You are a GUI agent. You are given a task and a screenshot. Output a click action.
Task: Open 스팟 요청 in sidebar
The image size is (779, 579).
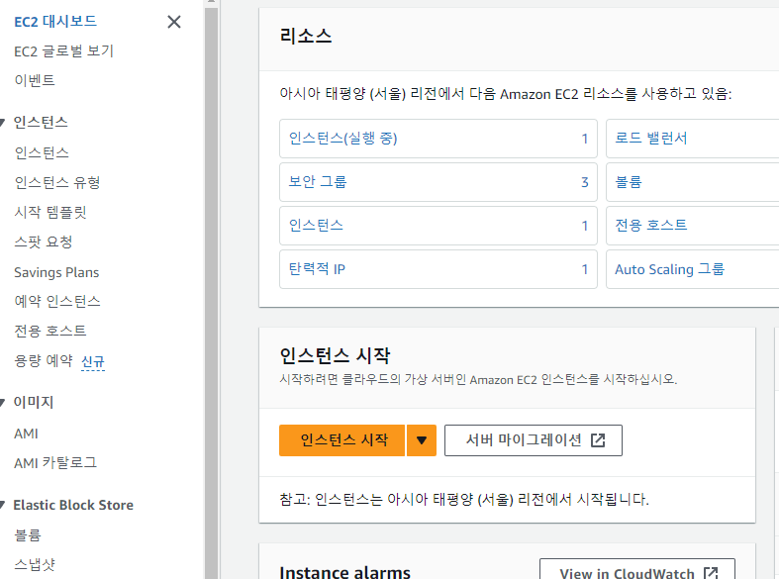44,242
